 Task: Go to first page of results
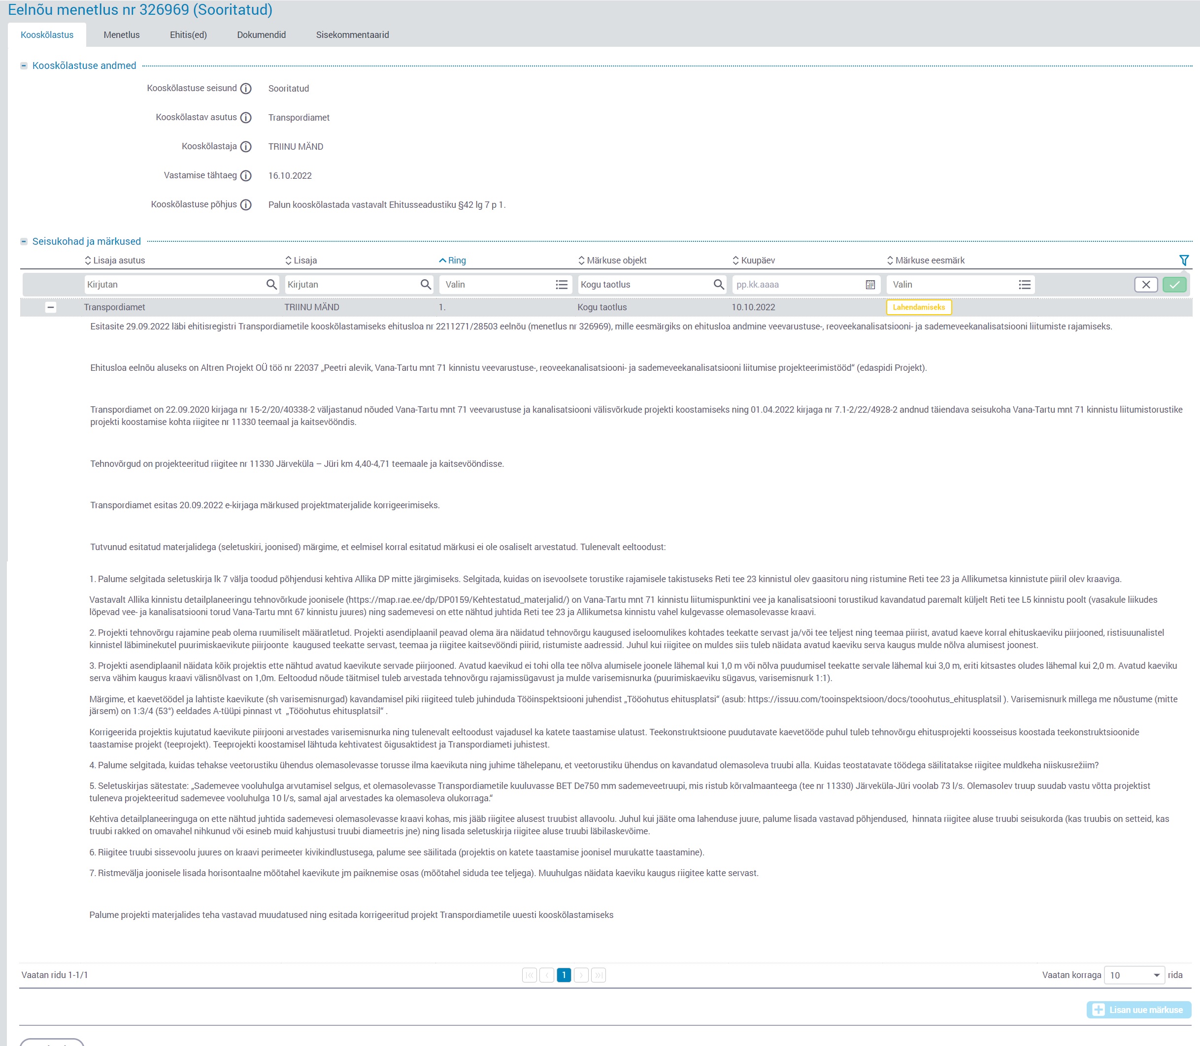pos(530,975)
